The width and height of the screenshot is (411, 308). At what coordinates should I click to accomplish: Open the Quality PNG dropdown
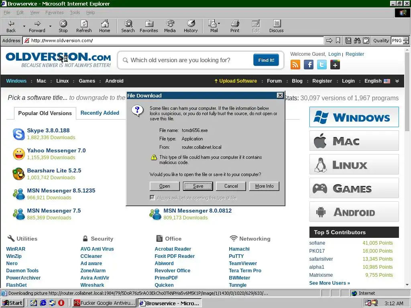406,41
